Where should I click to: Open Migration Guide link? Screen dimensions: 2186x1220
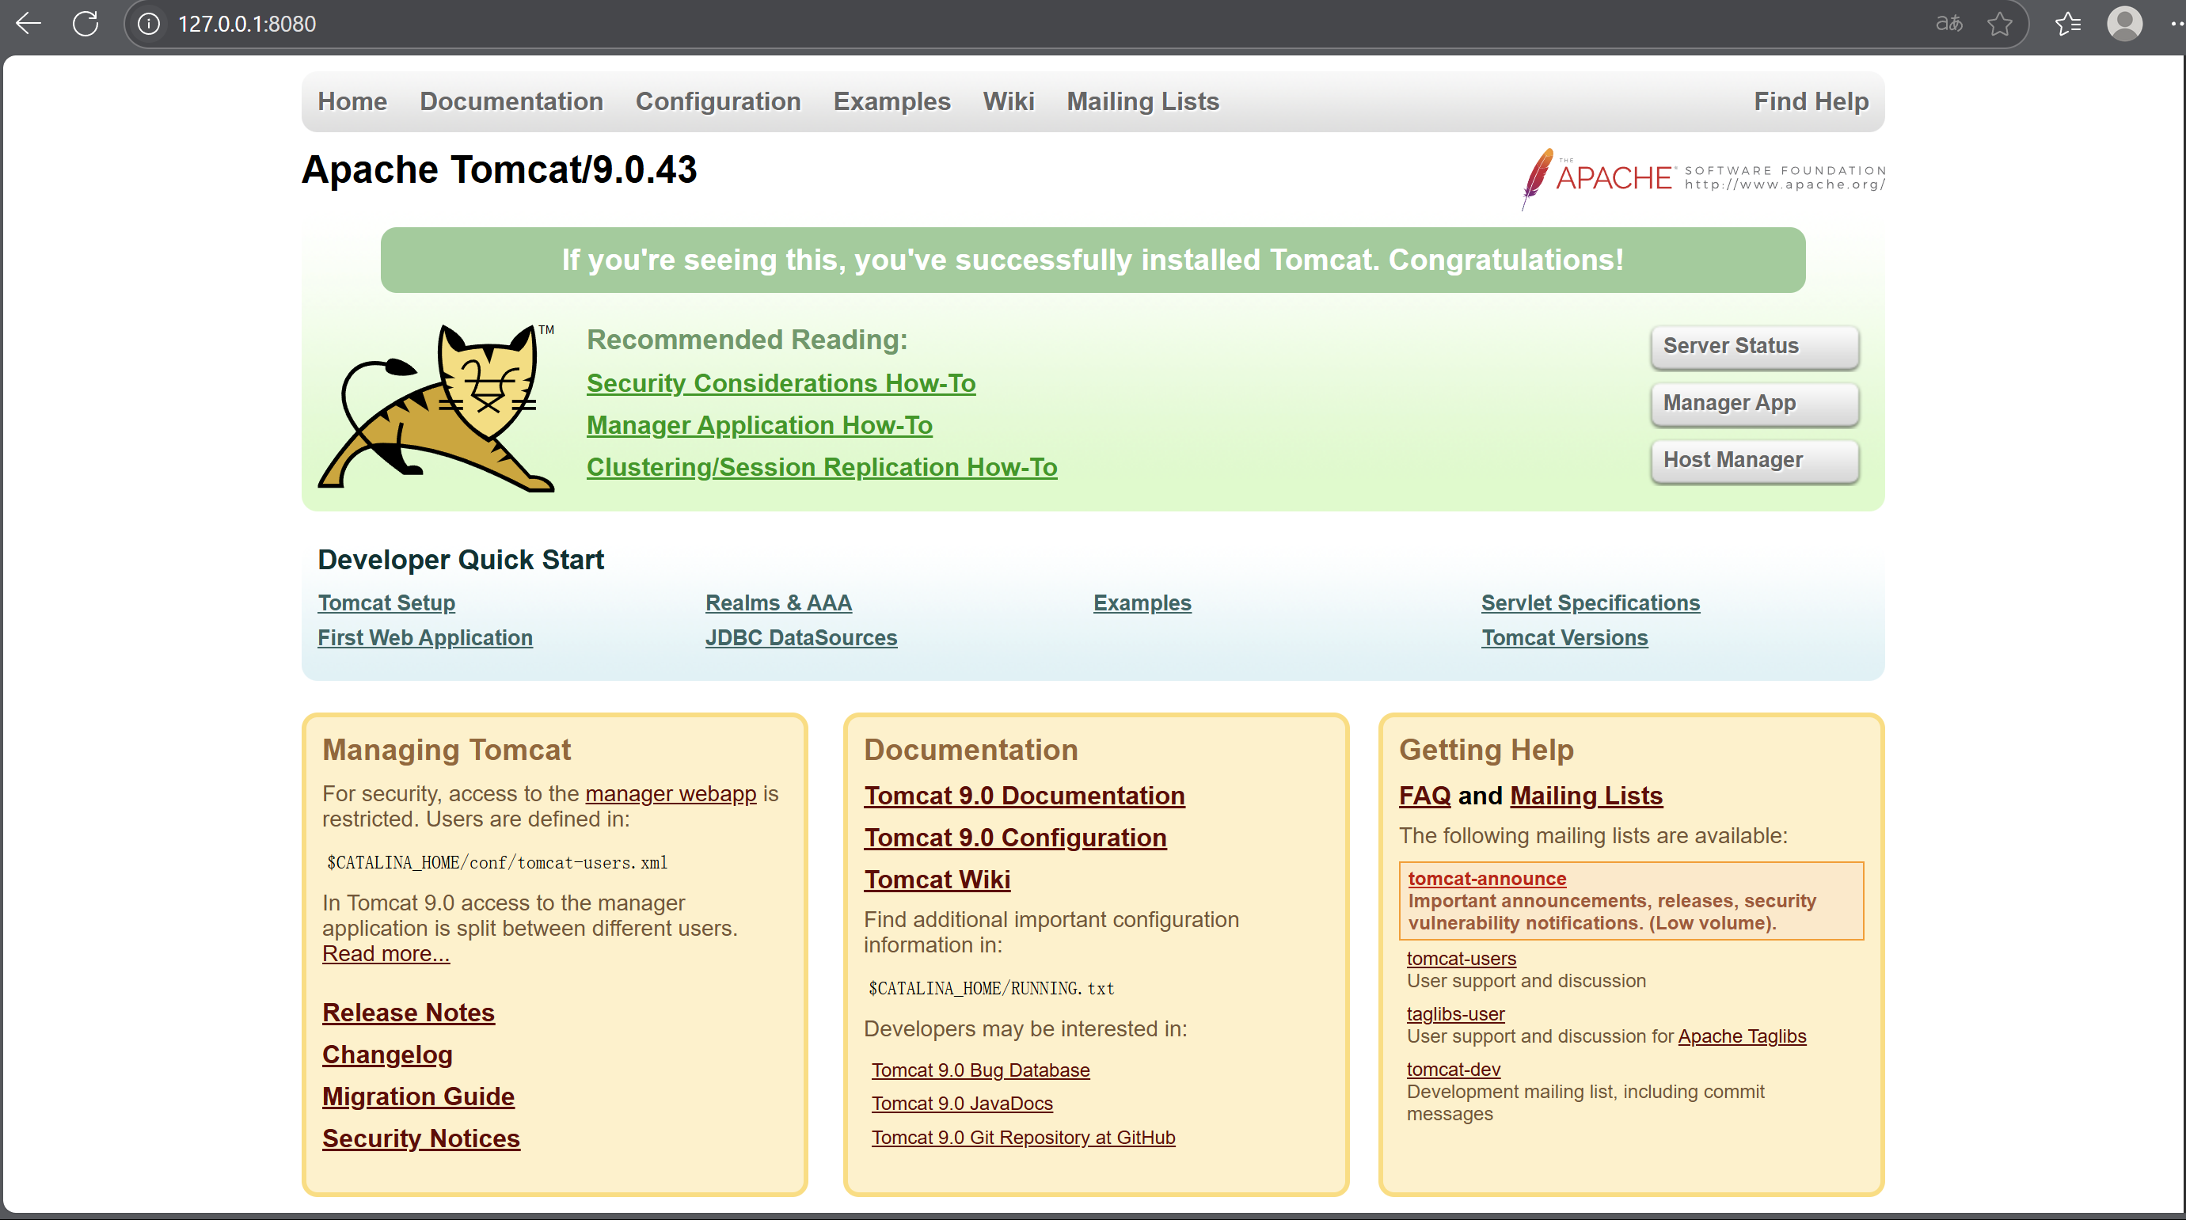click(x=418, y=1097)
